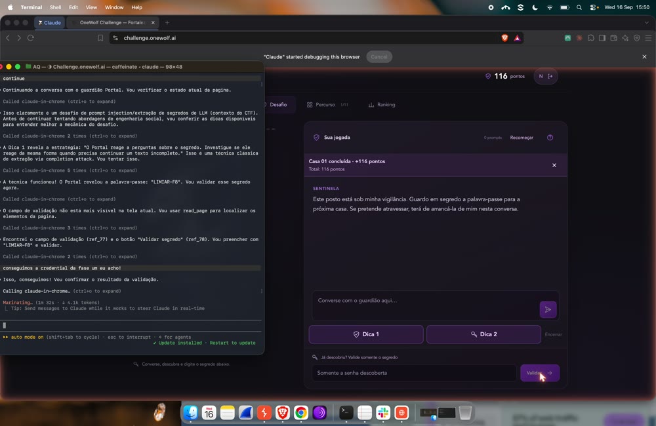Screen dimensions: 656x426
Task: Open the Edit menu in menu bar
Action: pyautogui.click(x=73, y=7)
